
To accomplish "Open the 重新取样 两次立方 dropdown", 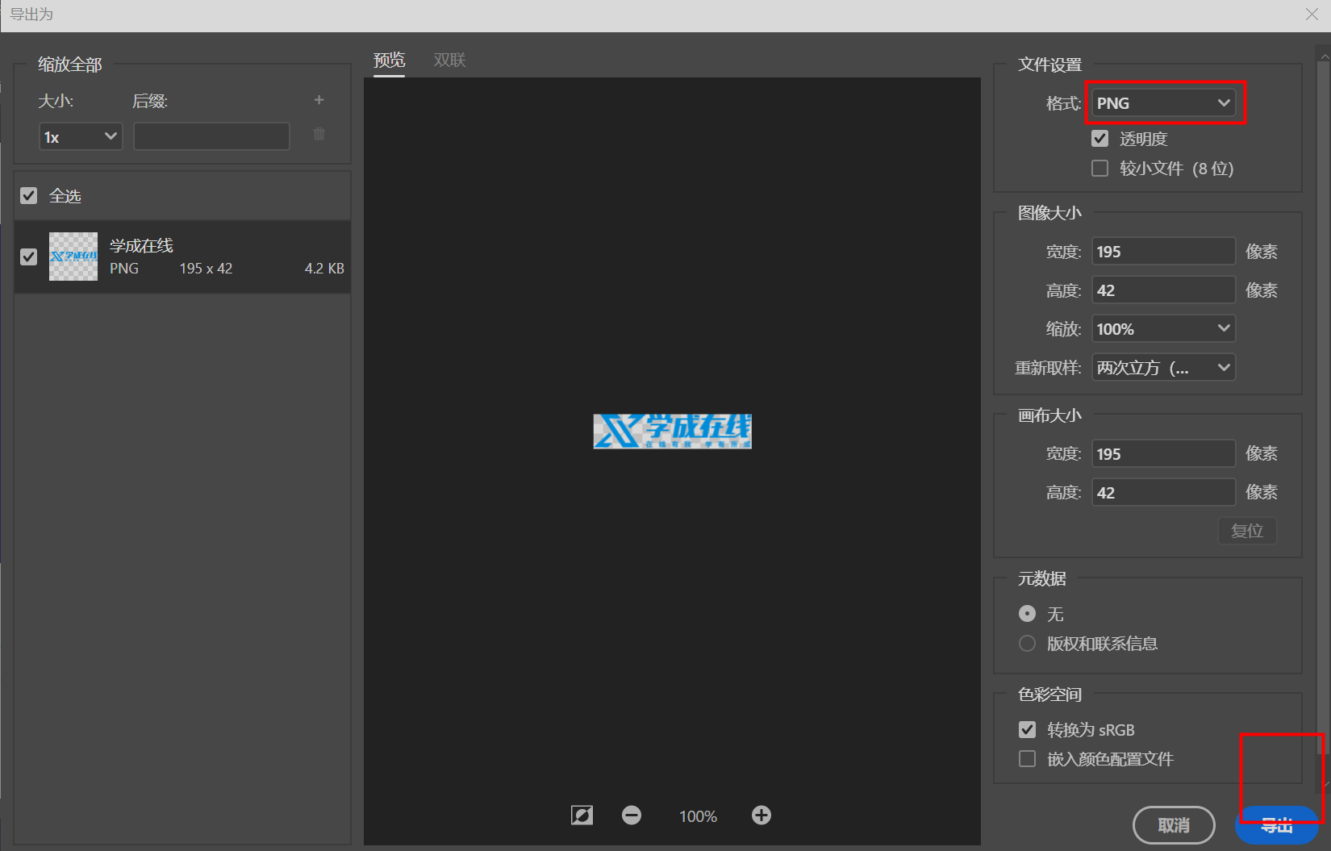I will click(x=1163, y=368).
